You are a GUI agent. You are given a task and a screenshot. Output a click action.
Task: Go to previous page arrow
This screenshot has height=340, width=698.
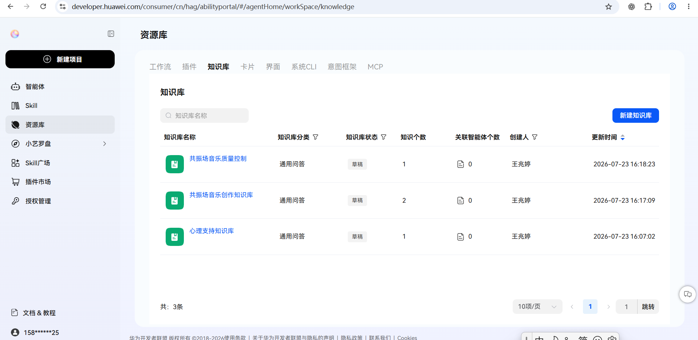click(572, 307)
